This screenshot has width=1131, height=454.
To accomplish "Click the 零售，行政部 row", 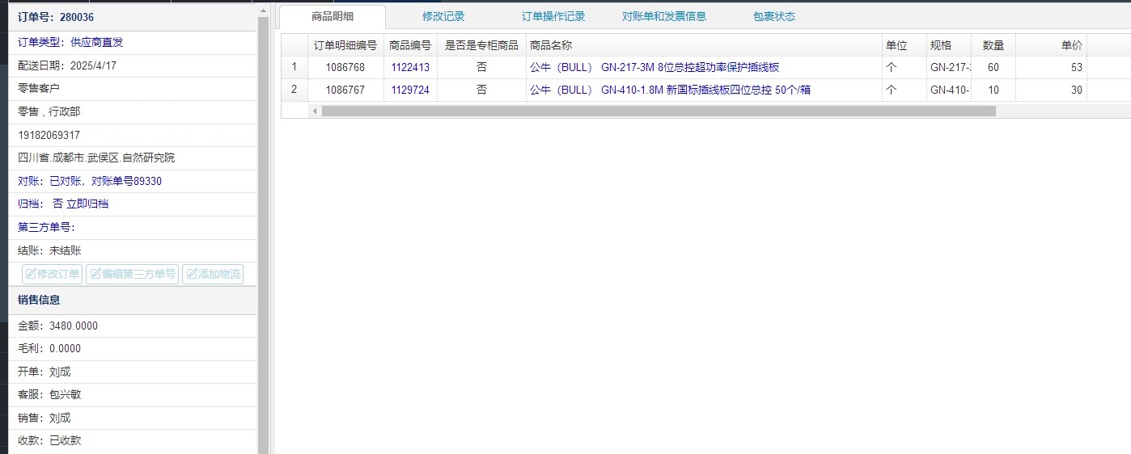I will tap(133, 111).
